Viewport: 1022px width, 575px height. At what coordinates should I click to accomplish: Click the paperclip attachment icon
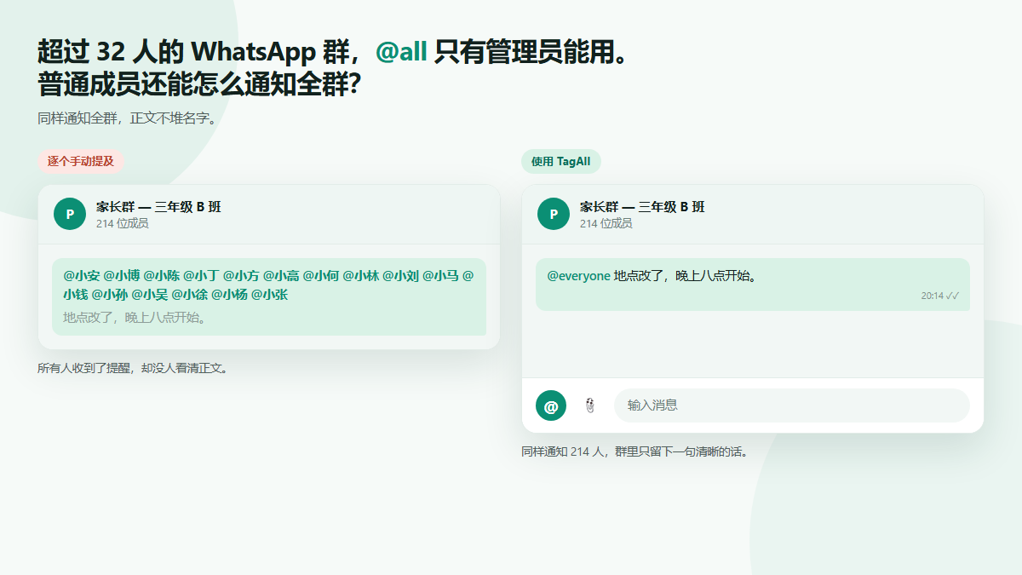[x=590, y=405]
